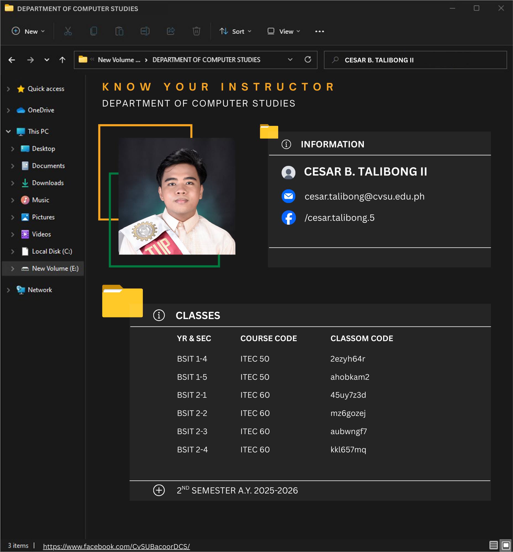Viewport: 513px width, 552px height.
Task: Open the See more ellipsis menu
Action: point(320,31)
